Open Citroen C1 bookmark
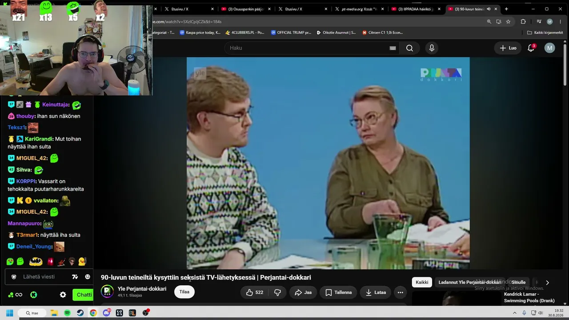This screenshot has width=569, height=320. tap(382, 32)
